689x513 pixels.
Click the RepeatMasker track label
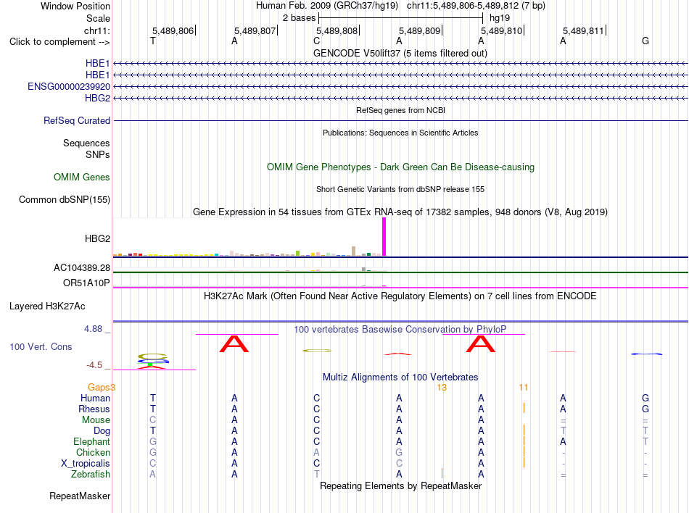[x=80, y=496]
